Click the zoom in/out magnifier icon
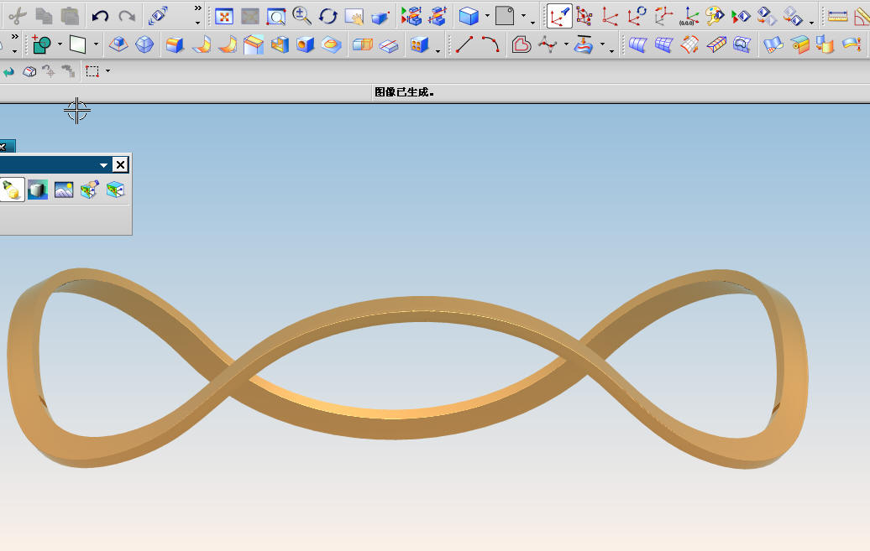The height and width of the screenshot is (551, 870). click(x=301, y=16)
